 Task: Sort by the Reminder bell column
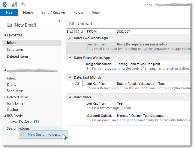point(72,31)
